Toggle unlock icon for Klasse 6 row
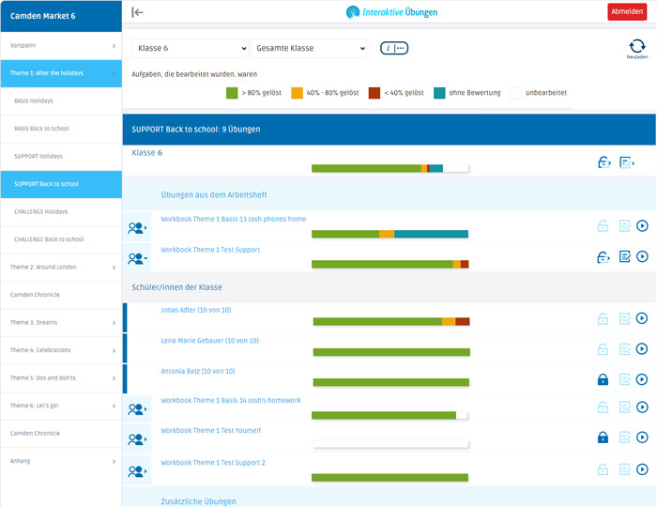This screenshot has height=507, width=657. pos(604,162)
